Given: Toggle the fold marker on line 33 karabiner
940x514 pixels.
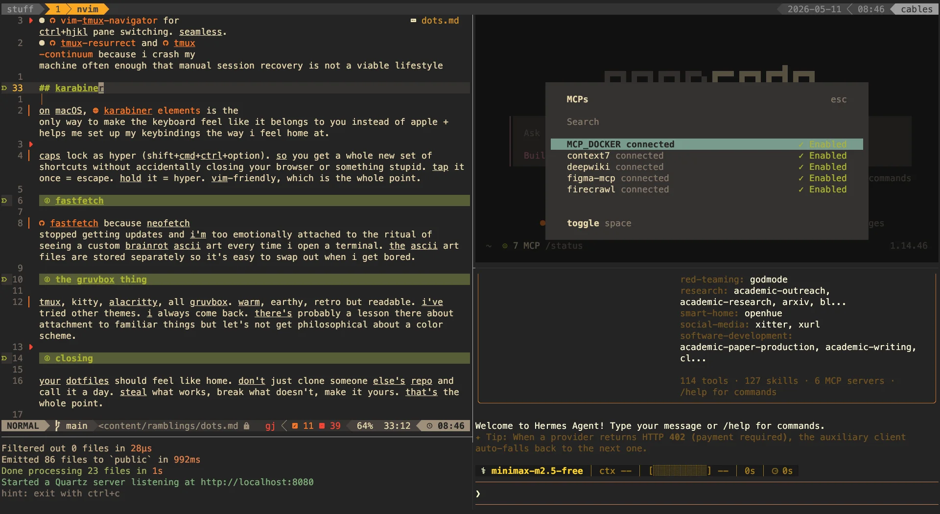Looking at the screenshot, I should click(x=4, y=88).
